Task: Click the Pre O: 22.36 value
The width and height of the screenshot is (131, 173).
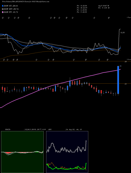Action: point(82,6)
